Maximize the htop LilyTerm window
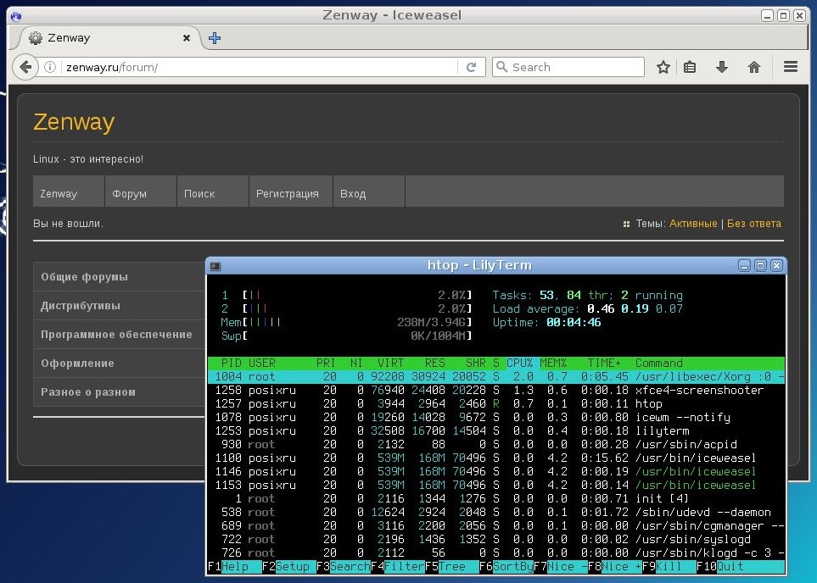817x583 pixels. coord(760,266)
